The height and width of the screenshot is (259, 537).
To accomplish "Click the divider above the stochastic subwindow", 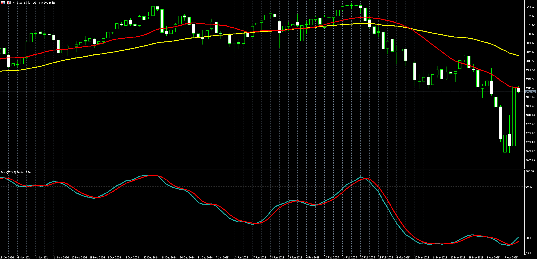I will pyautogui.click(x=262, y=169).
